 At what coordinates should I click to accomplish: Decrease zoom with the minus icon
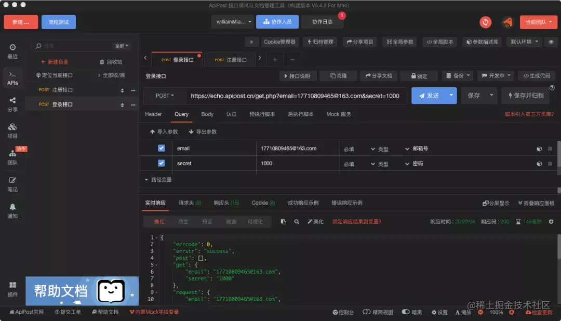coord(480,312)
